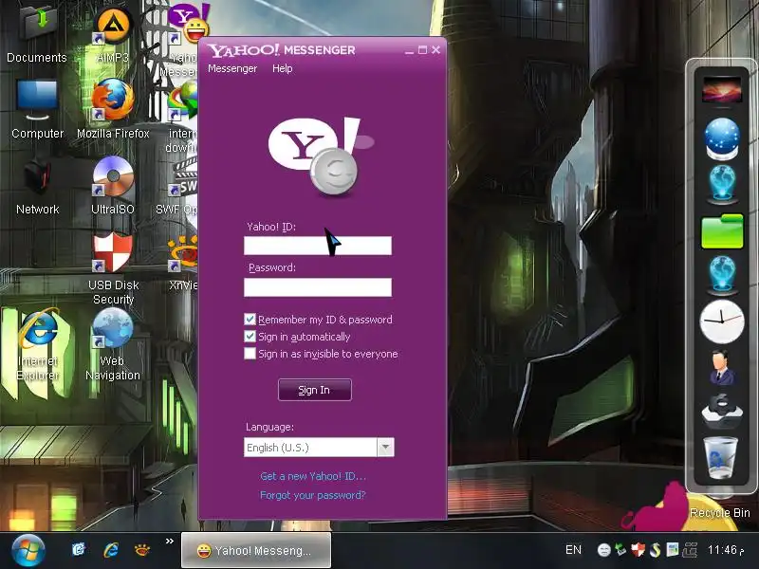Open the AIMP3 desktop shortcut
The width and height of the screenshot is (759, 569).
(113, 26)
